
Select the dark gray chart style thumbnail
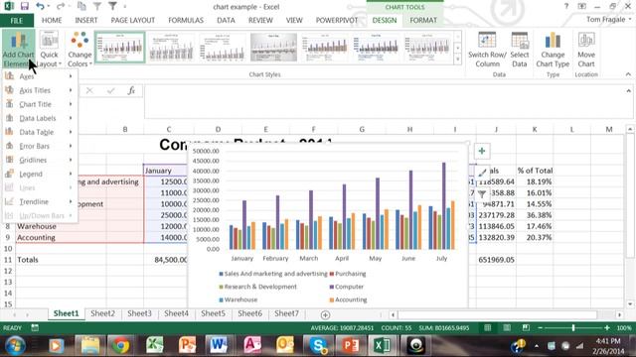click(x=273, y=48)
